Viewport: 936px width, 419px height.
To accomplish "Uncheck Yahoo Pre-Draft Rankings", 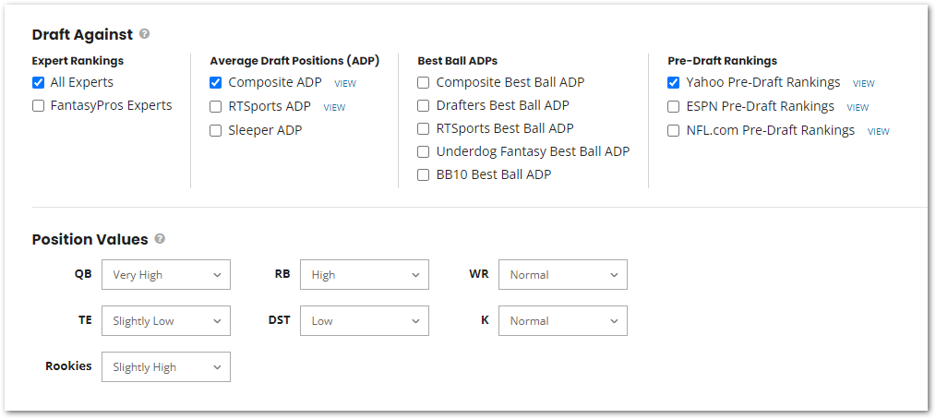I will point(674,82).
